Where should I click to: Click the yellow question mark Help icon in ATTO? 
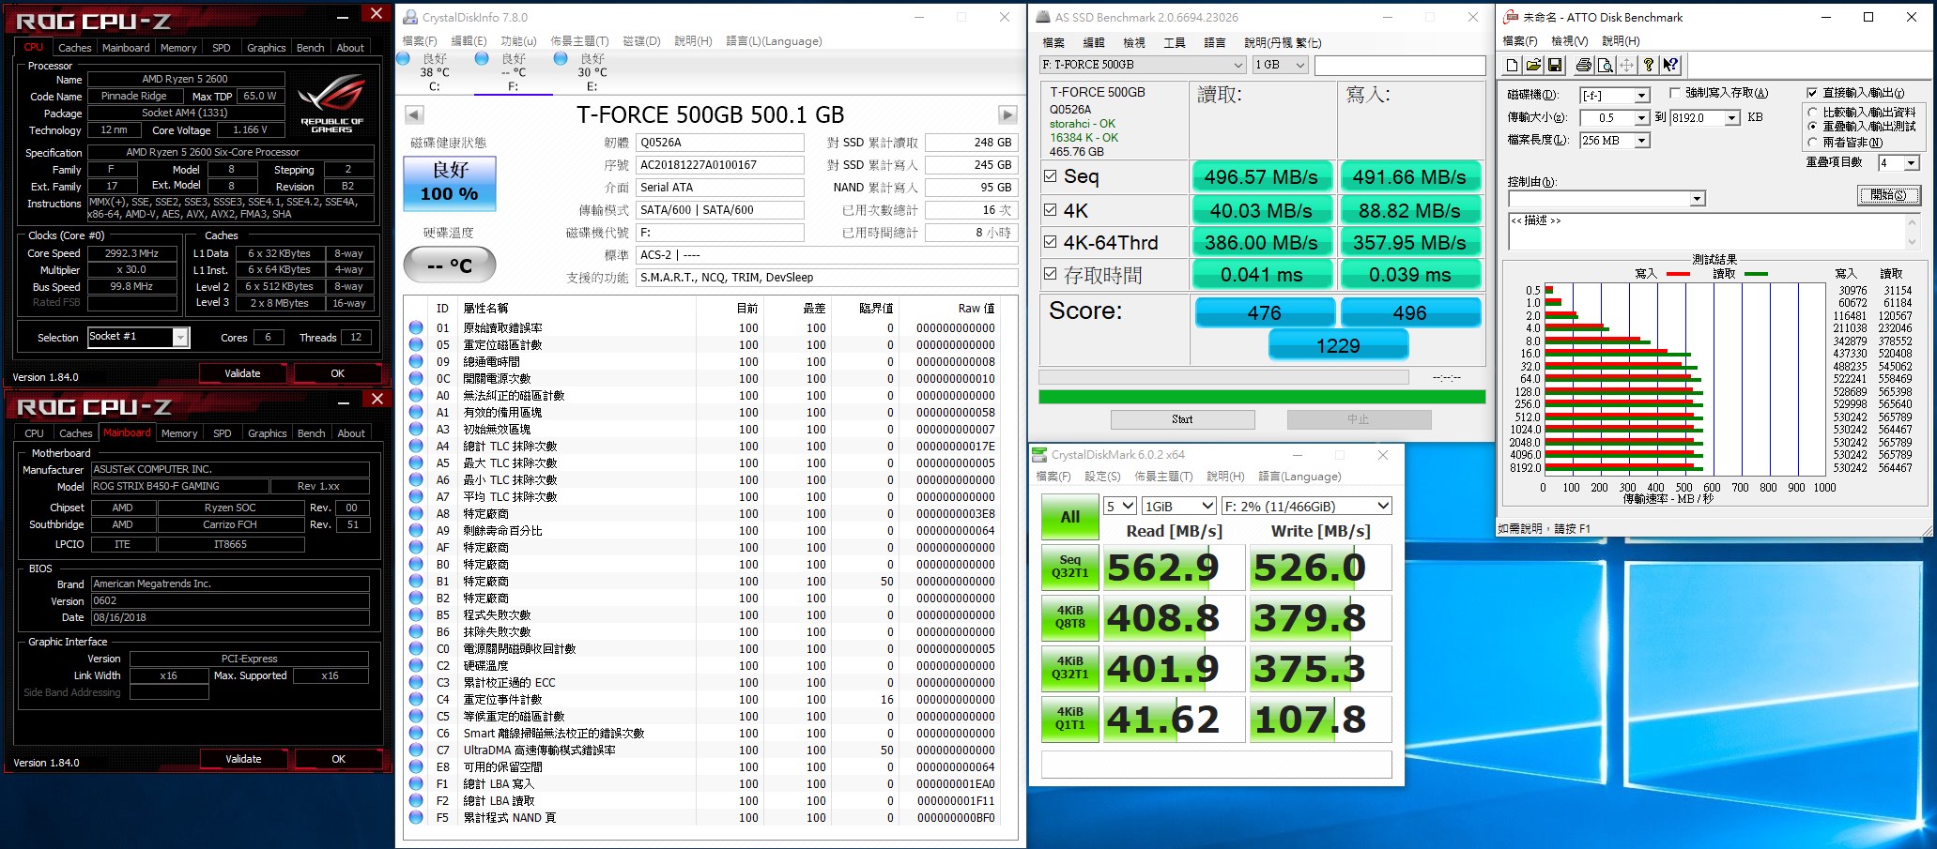tap(1649, 65)
